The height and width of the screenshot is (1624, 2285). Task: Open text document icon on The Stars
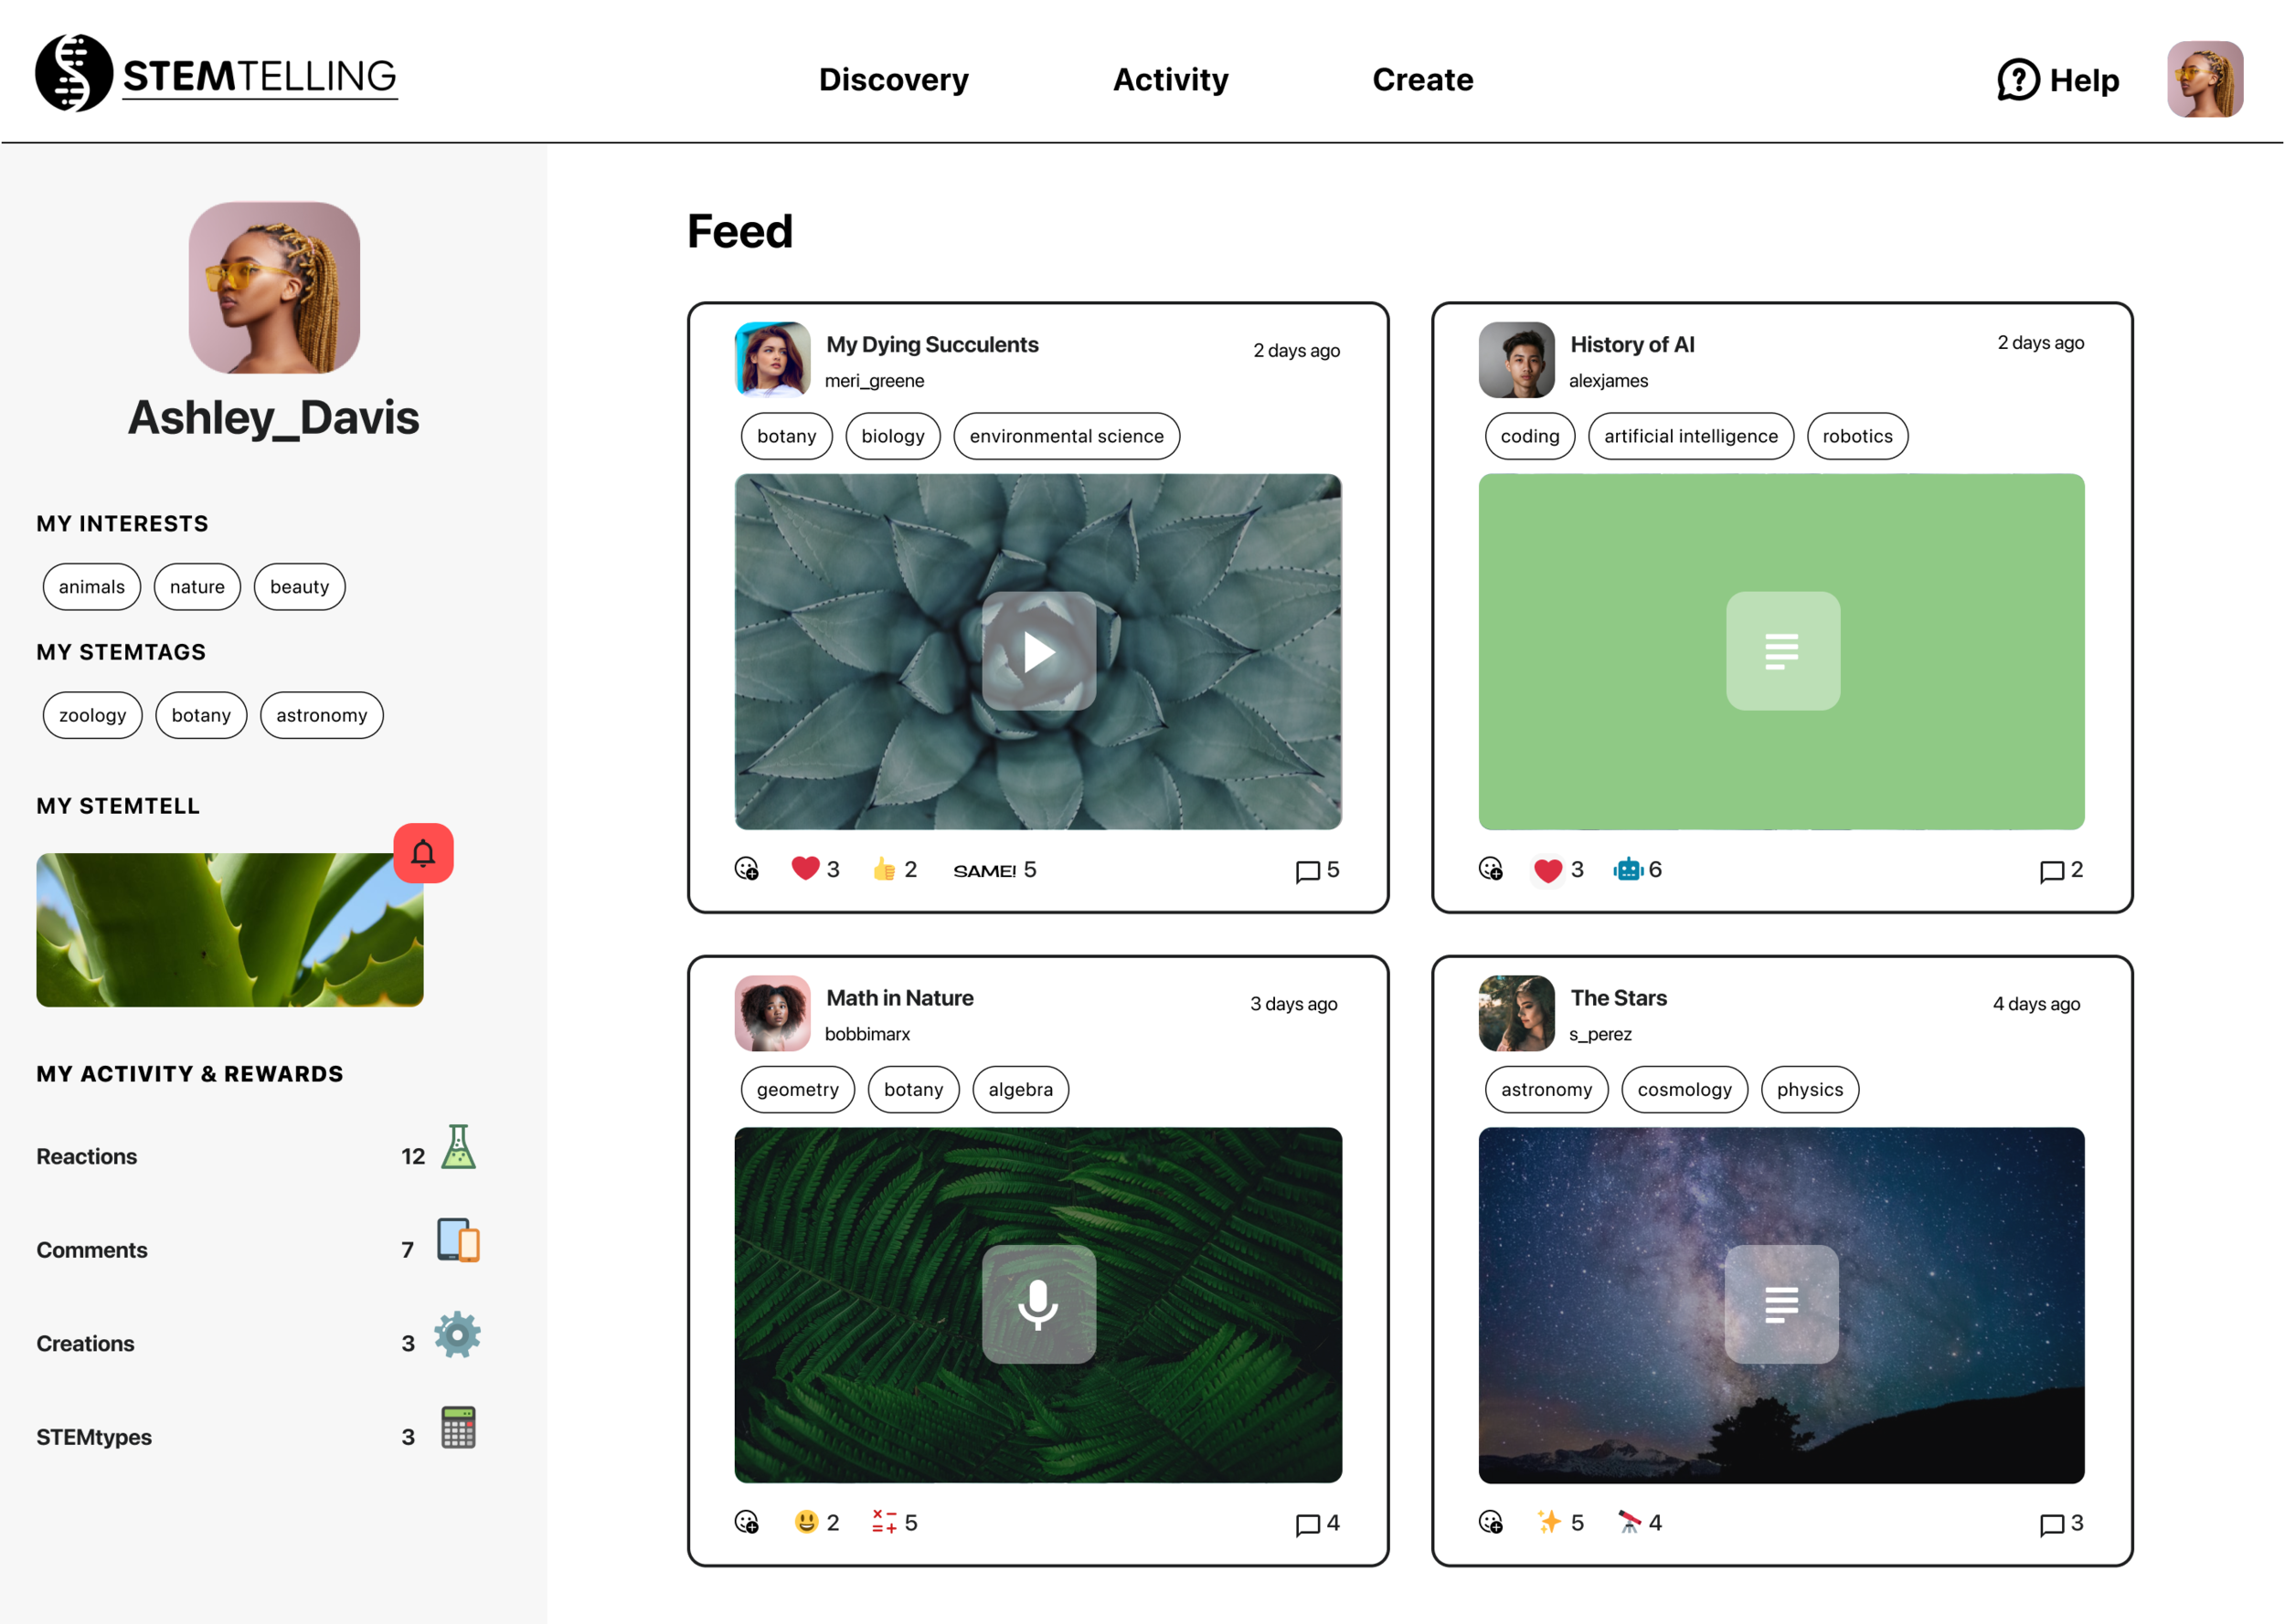1781,1304
